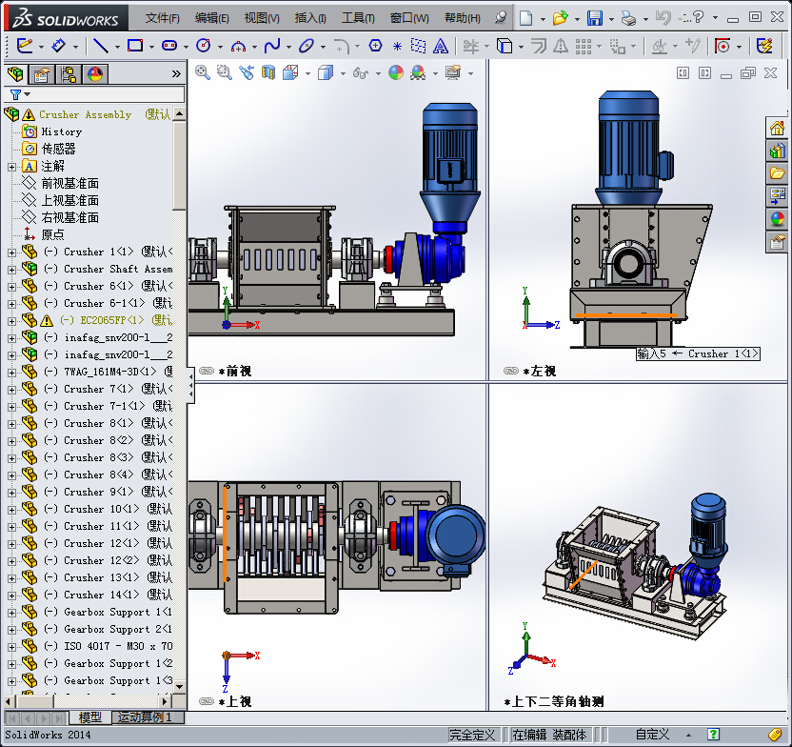This screenshot has width=792, height=747.
Task: Click the 自定义 status bar button
Action: pyautogui.click(x=652, y=735)
